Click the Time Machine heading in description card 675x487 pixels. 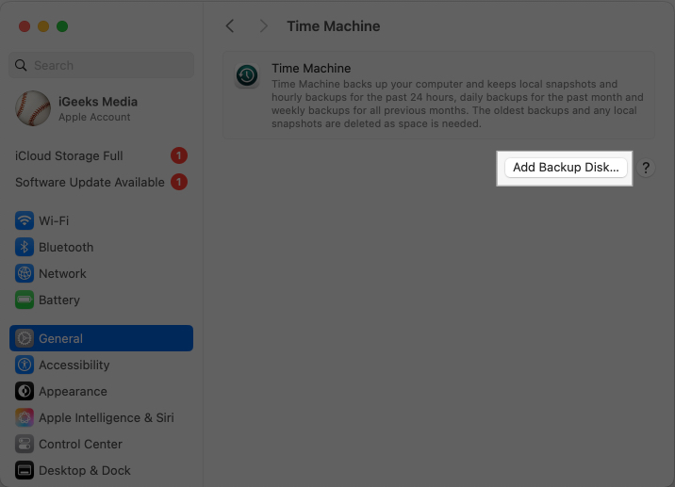[x=311, y=69]
